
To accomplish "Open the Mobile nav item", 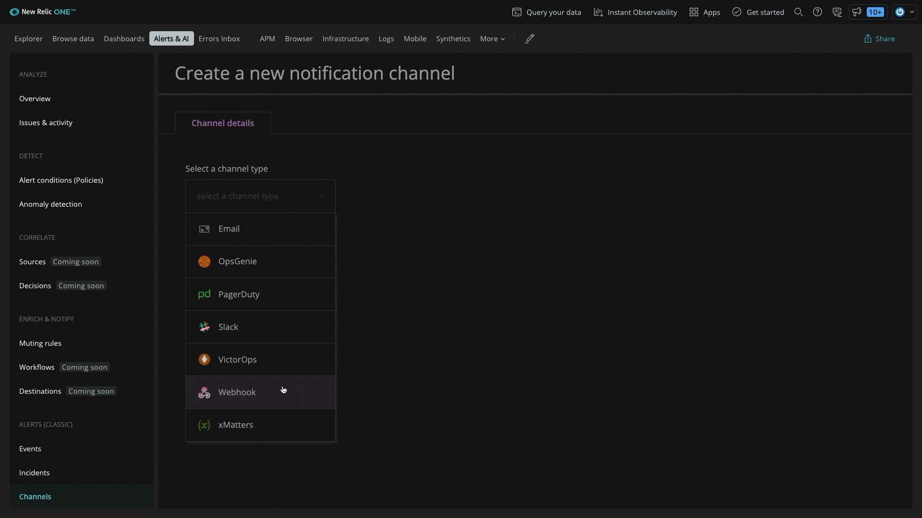I will (x=415, y=38).
